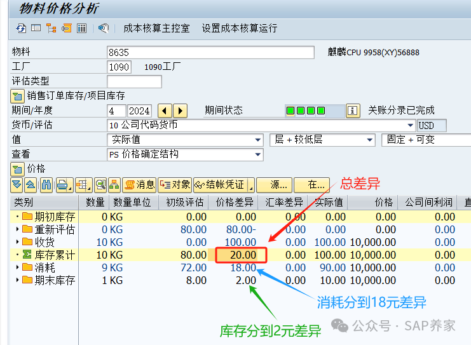Click the 结帐凭证 closing document button
The image size is (471, 345).
pos(221,185)
